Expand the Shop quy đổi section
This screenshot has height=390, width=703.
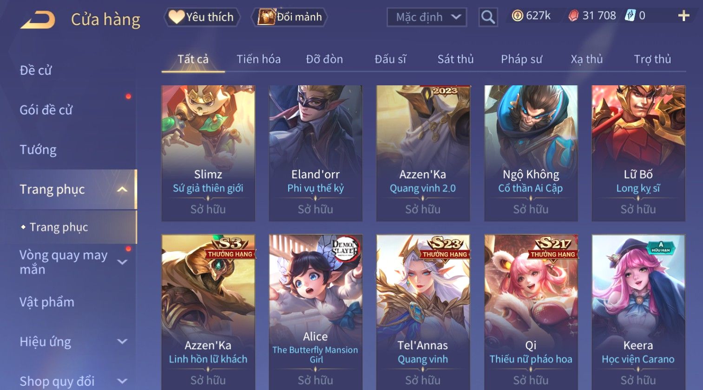(122, 381)
